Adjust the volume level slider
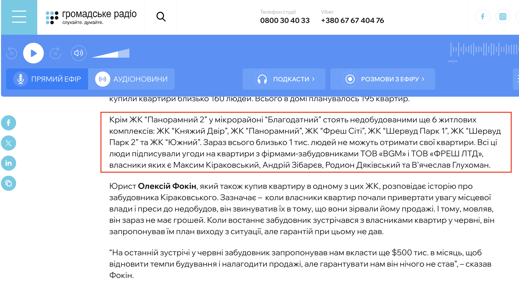This screenshot has height=289, width=519. pos(111,53)
